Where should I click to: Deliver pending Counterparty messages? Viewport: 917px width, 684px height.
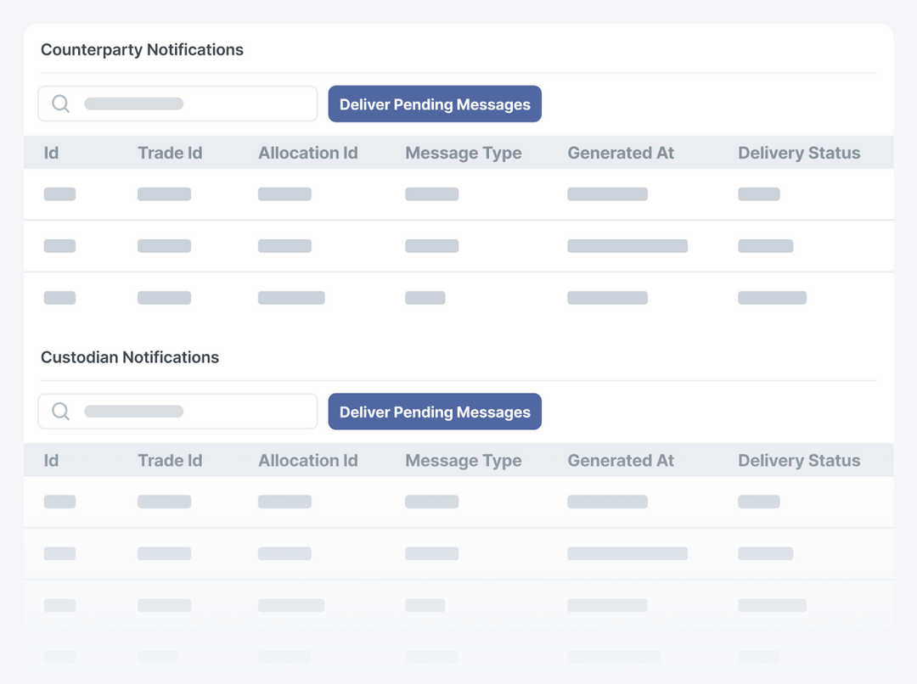[x=435, y=104]
